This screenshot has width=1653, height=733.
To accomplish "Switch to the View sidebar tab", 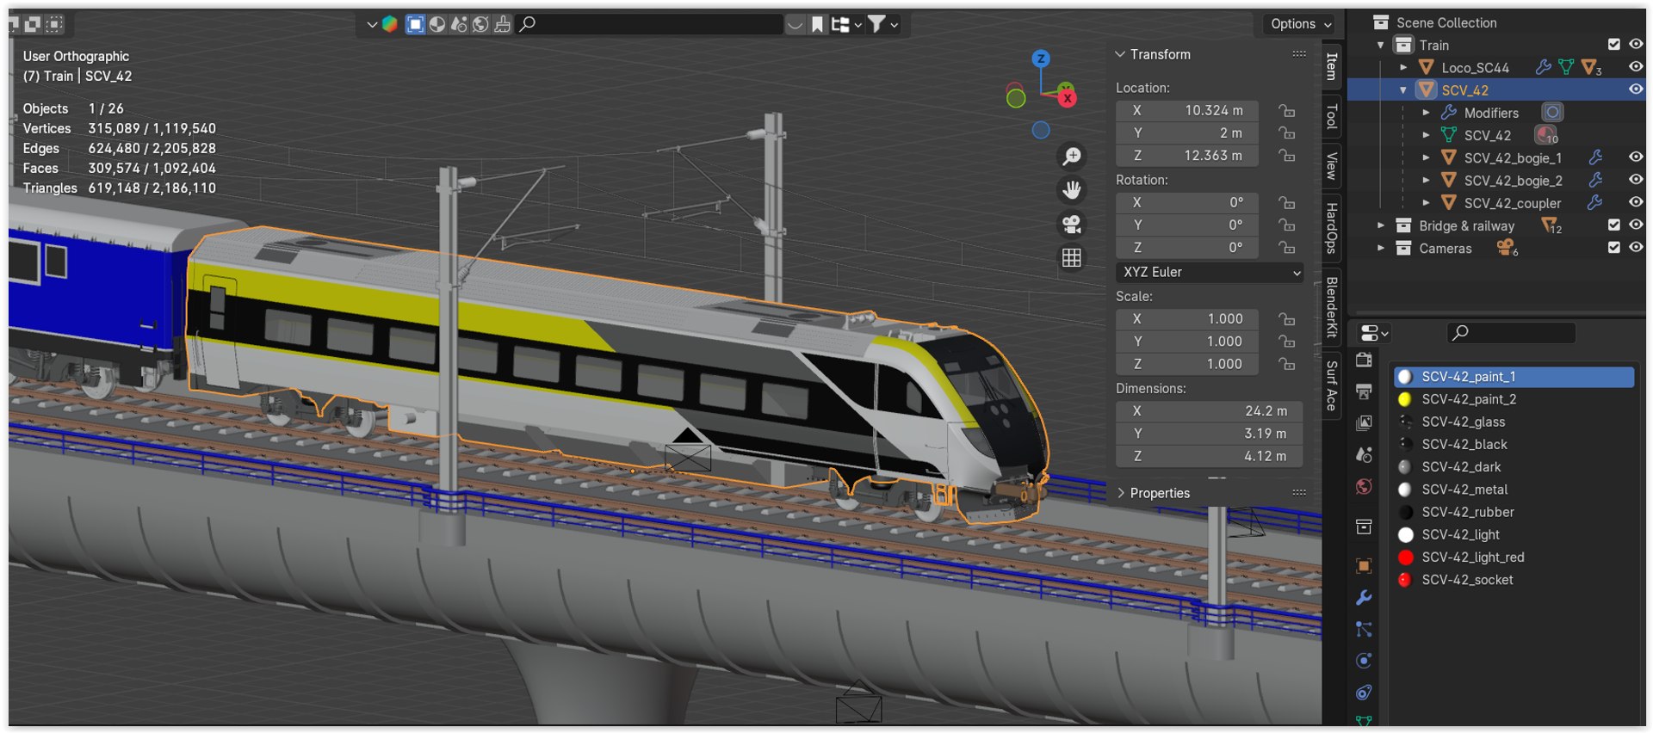I will click(1332, 165).
